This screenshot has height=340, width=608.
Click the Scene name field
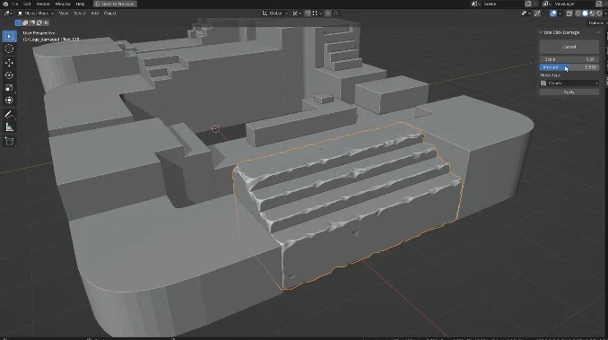pos(502,4)
